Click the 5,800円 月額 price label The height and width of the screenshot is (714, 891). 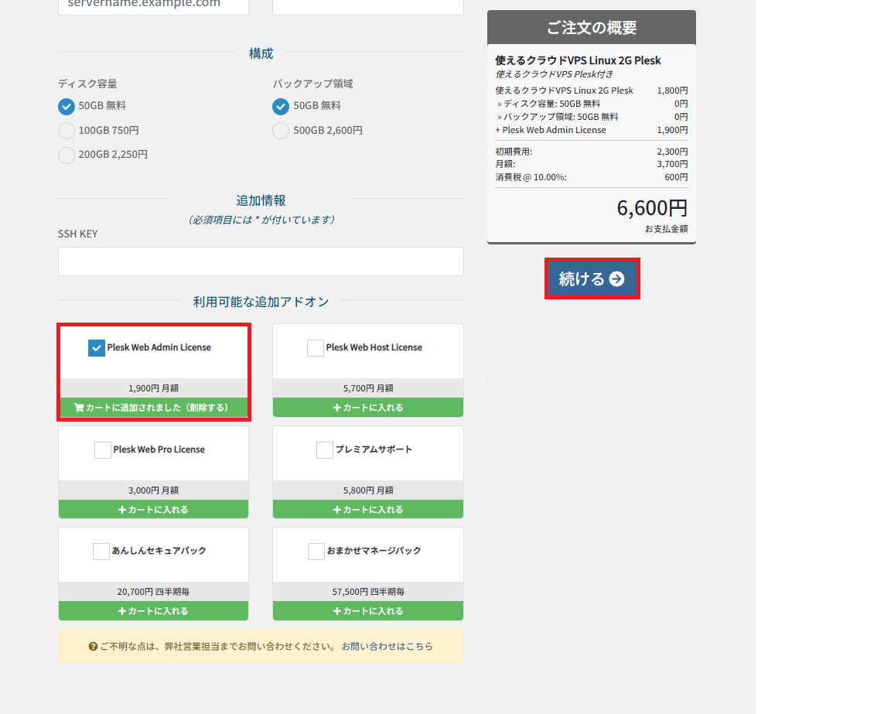(x=368, y=490)
